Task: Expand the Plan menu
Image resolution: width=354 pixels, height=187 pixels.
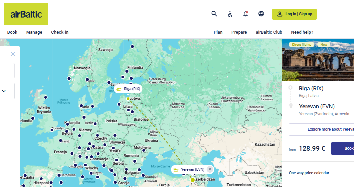Action: pyautogui.click(x=218, y=32)
